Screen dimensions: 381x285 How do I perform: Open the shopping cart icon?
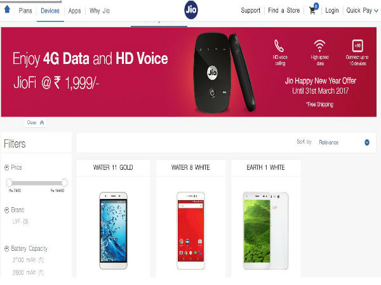[313, 9]
